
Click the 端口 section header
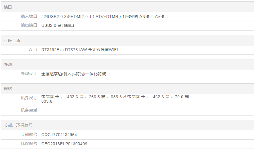[x=8, y=7]
